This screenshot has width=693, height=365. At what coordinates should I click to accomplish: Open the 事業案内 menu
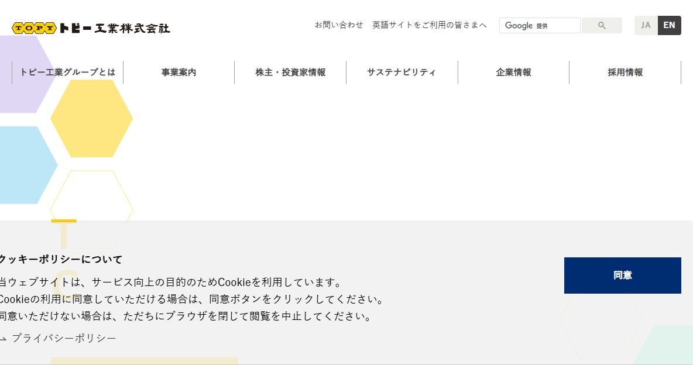[x=179, y=72]
